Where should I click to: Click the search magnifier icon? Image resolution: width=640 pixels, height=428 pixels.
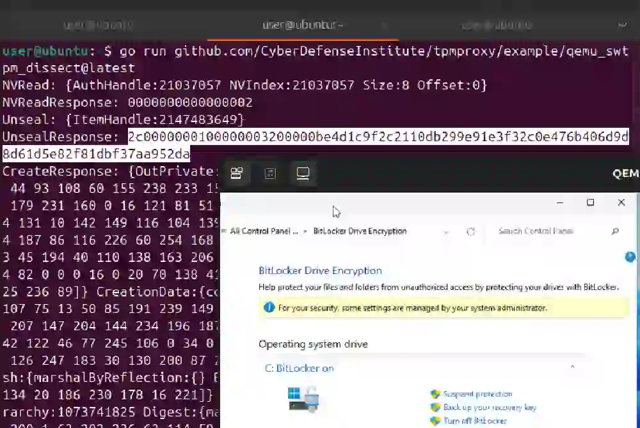click(614, 231)
